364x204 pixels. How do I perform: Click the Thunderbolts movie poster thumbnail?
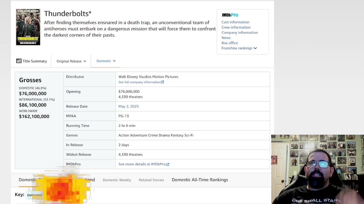coord(28,27)
